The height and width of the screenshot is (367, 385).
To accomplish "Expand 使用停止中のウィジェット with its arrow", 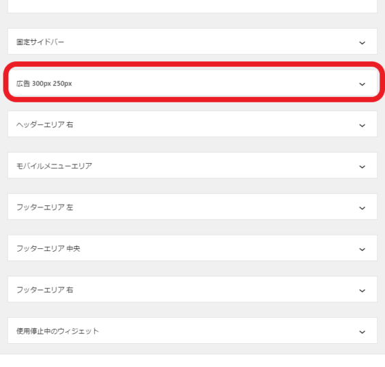I will click(x=362, y=332).
